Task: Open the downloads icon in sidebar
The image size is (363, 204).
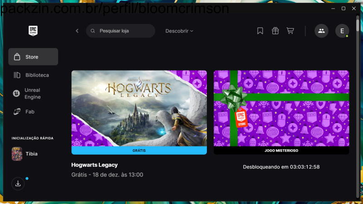Action: [18, 183]
